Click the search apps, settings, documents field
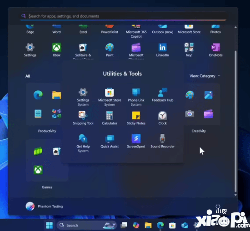This screenshot has height=231, width=250. tap(123, 16)
